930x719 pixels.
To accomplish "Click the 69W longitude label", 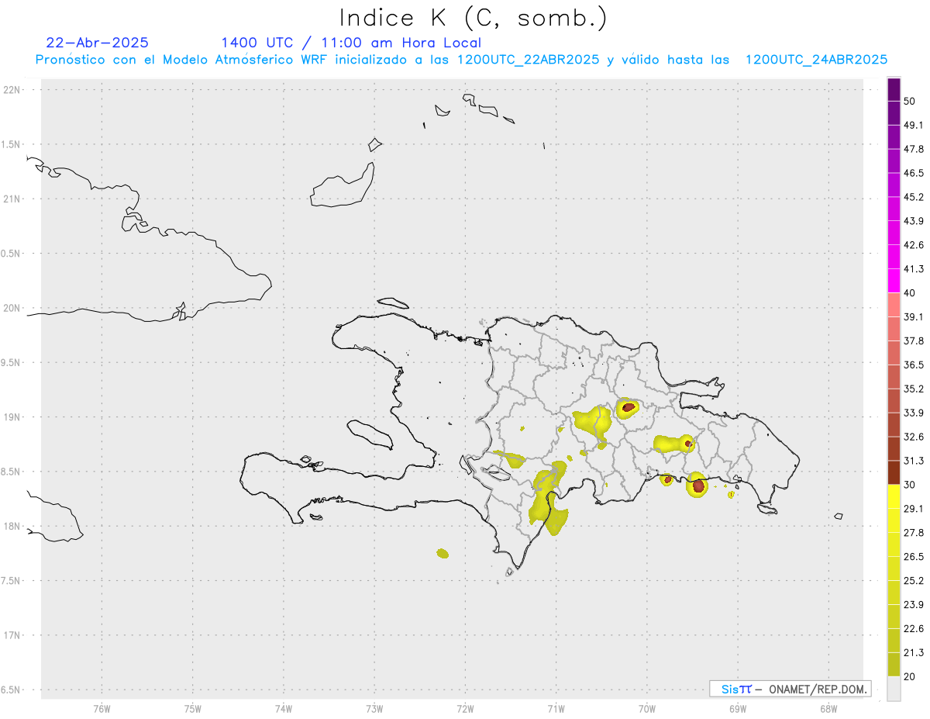I will pyautogui.click(x=738, y=708).
